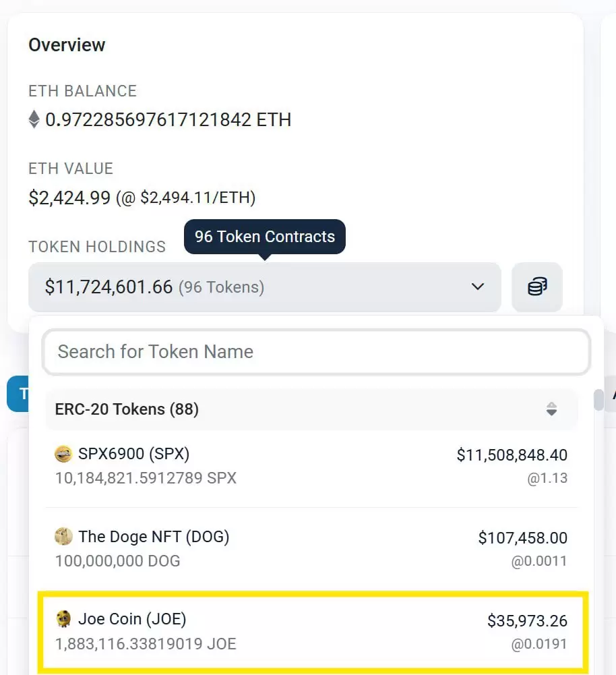Click the $11,724,601.66 token holdings total

(109, 287)
